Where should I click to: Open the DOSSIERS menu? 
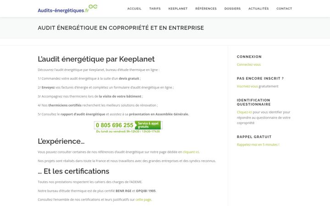point(232,9)
